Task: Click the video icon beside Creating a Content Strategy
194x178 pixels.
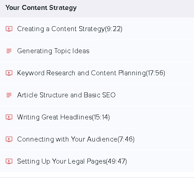Action: [x=9, y=29]
